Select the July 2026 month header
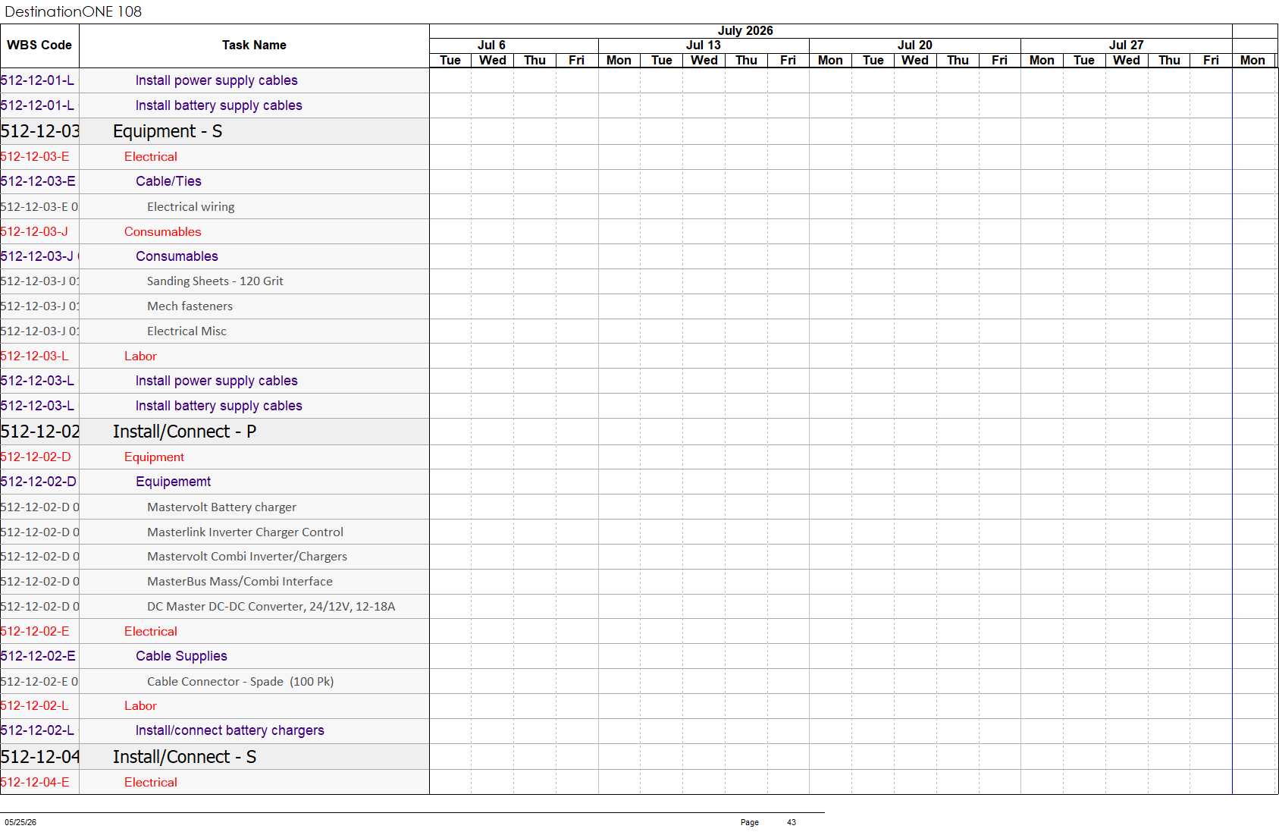Screen dimensions: 1279x832 click(745, 31)
